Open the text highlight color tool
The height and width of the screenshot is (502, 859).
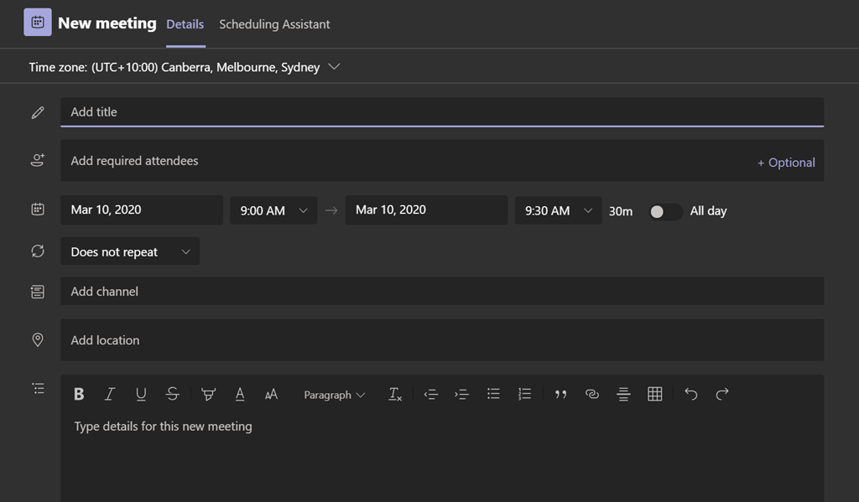pyautogui.click(x=208, y=394)
